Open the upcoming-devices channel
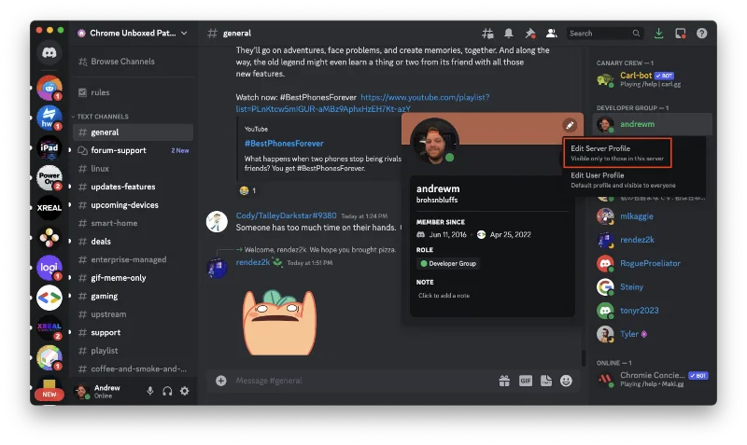Viewport: 747px width, 445px height. point(133,205)
